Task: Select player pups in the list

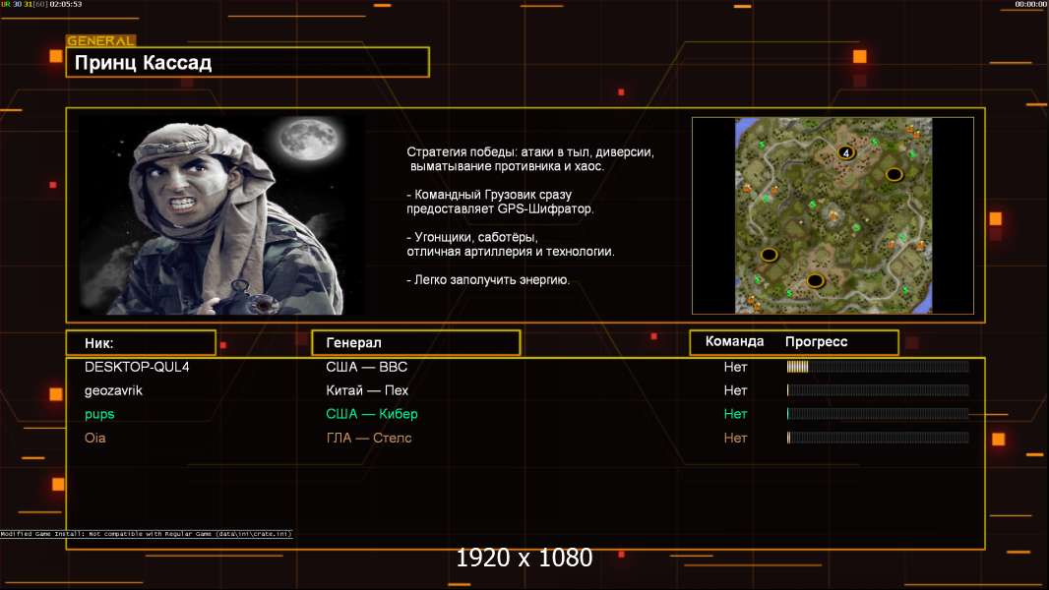Action: (99, 414)
